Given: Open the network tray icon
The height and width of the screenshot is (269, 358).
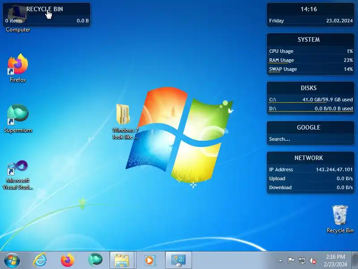Looking at the screenshot, I should pyautogui.click(x=302, y=260).
